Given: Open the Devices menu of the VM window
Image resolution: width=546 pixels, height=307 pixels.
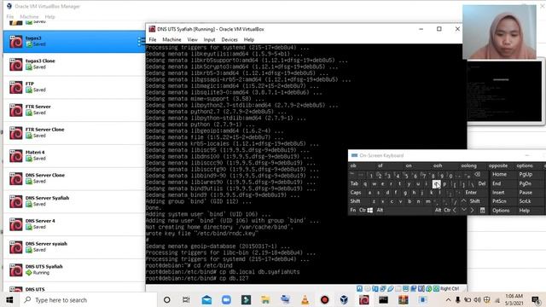Looking at the screenshot, I should [x=229, y=40].
